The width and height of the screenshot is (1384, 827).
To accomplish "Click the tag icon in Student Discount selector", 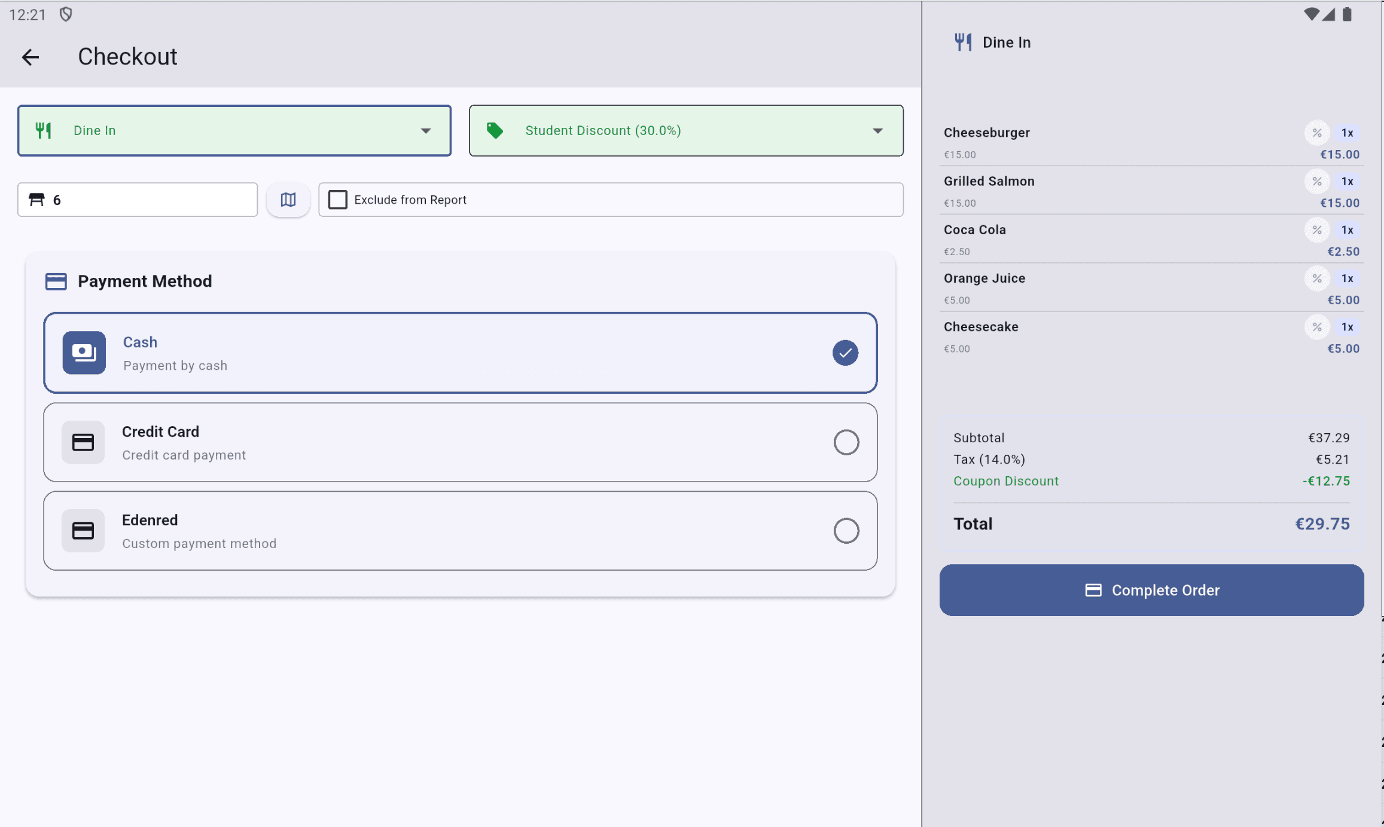I will [494, 130].
